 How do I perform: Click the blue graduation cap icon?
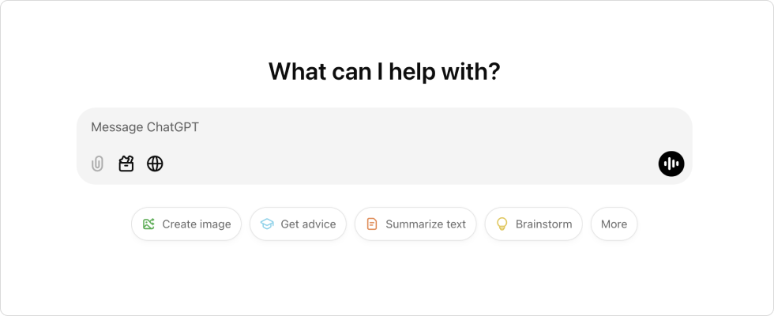coord(267,224)
